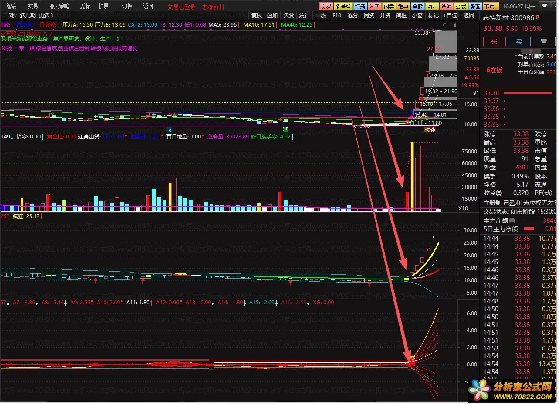Open the 切换 menu

tap(127, 7)
